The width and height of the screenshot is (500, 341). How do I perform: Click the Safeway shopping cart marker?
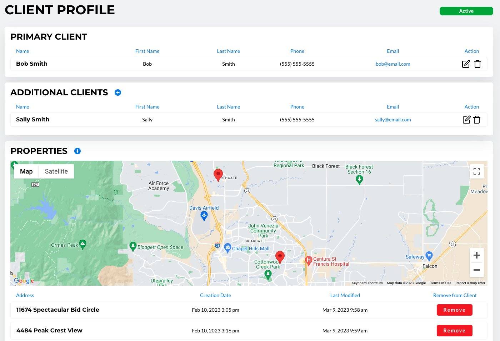pyautogui.click(x=429, y=256)
